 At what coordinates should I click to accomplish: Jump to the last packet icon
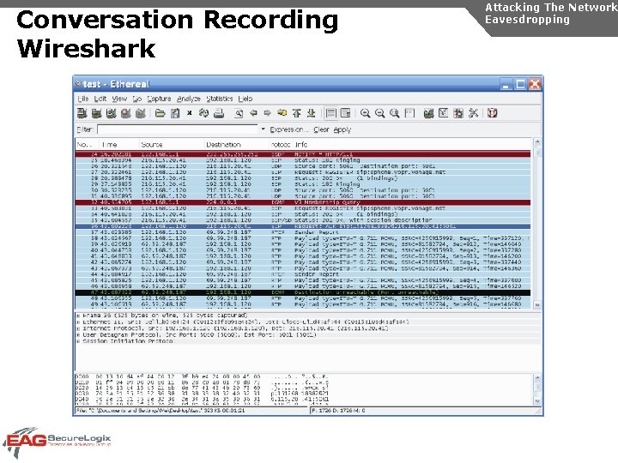pyautogui.click(x=312, y=113)
